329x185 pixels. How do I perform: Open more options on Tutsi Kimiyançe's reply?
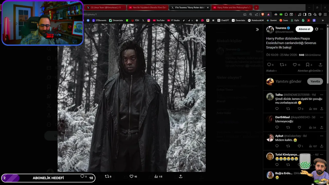[x=322, y=155]
